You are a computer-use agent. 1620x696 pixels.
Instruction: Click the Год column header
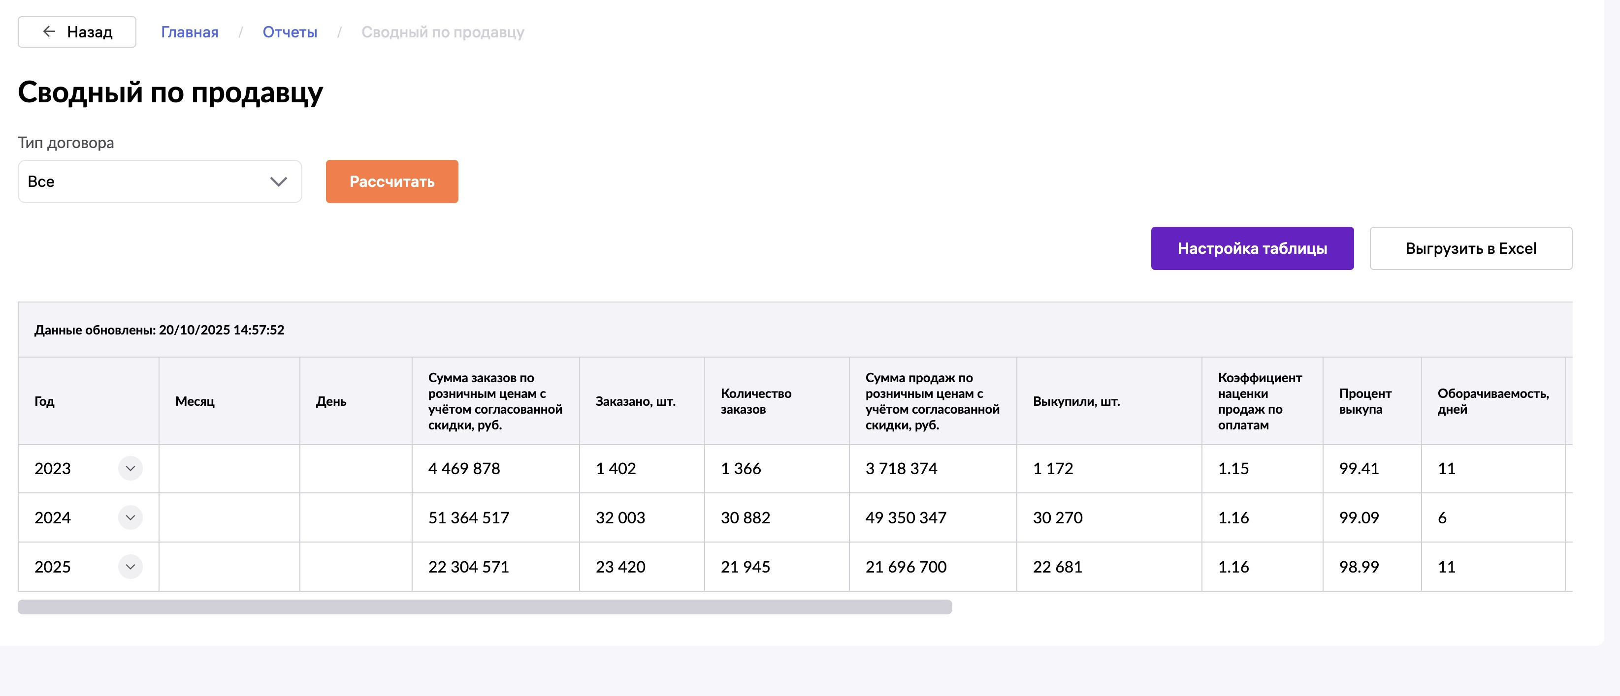[x=45, y=401]
